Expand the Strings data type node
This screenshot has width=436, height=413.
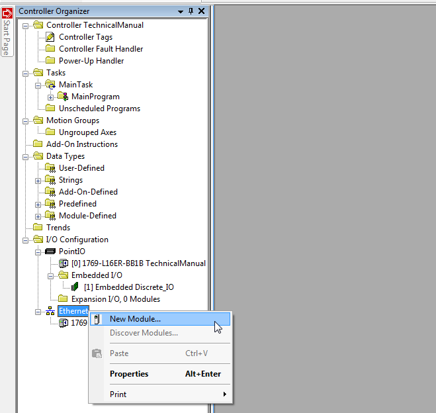pyautogui.click(x=38, y=180)
